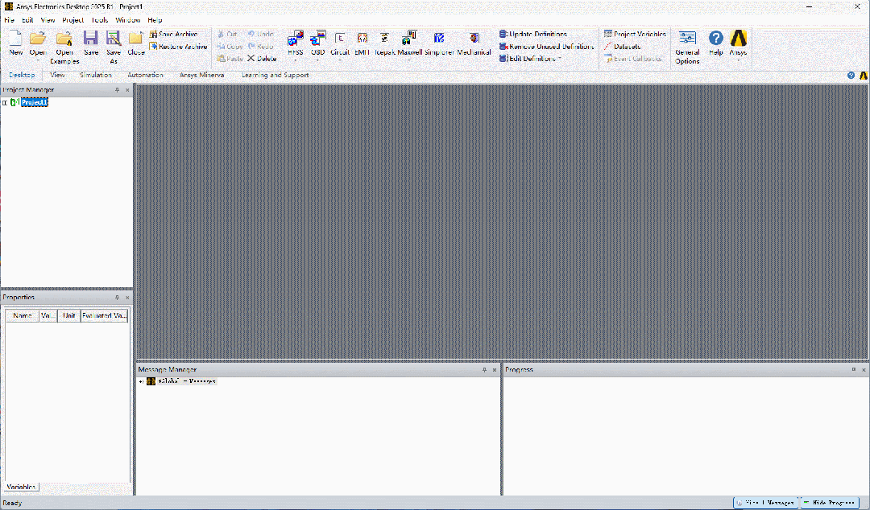Select Project1 in Project Manager

[35, 102]
